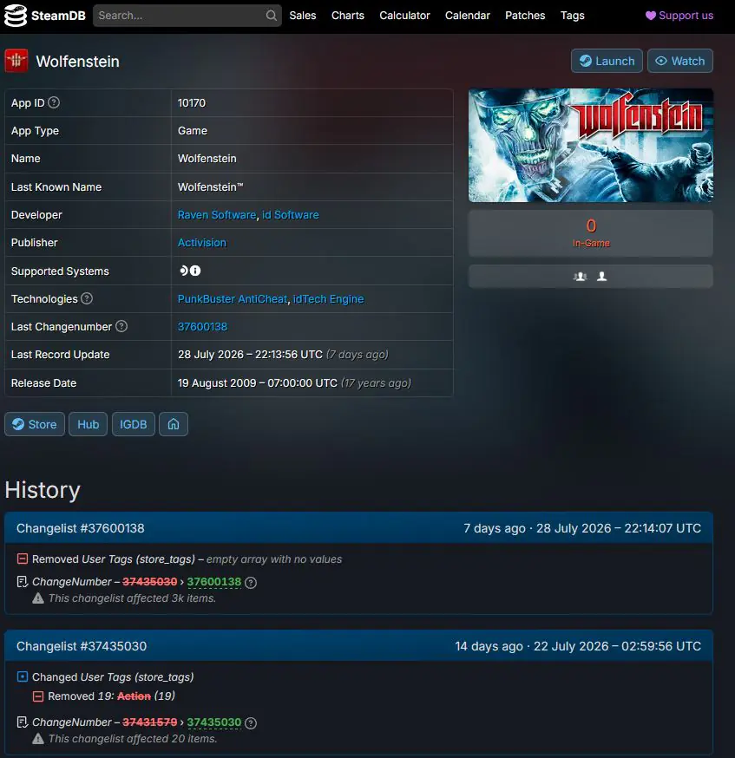Click blue square icon beside Changed User Tags
Viewport: 735px width, 758px height.
(x=23, y=676)
